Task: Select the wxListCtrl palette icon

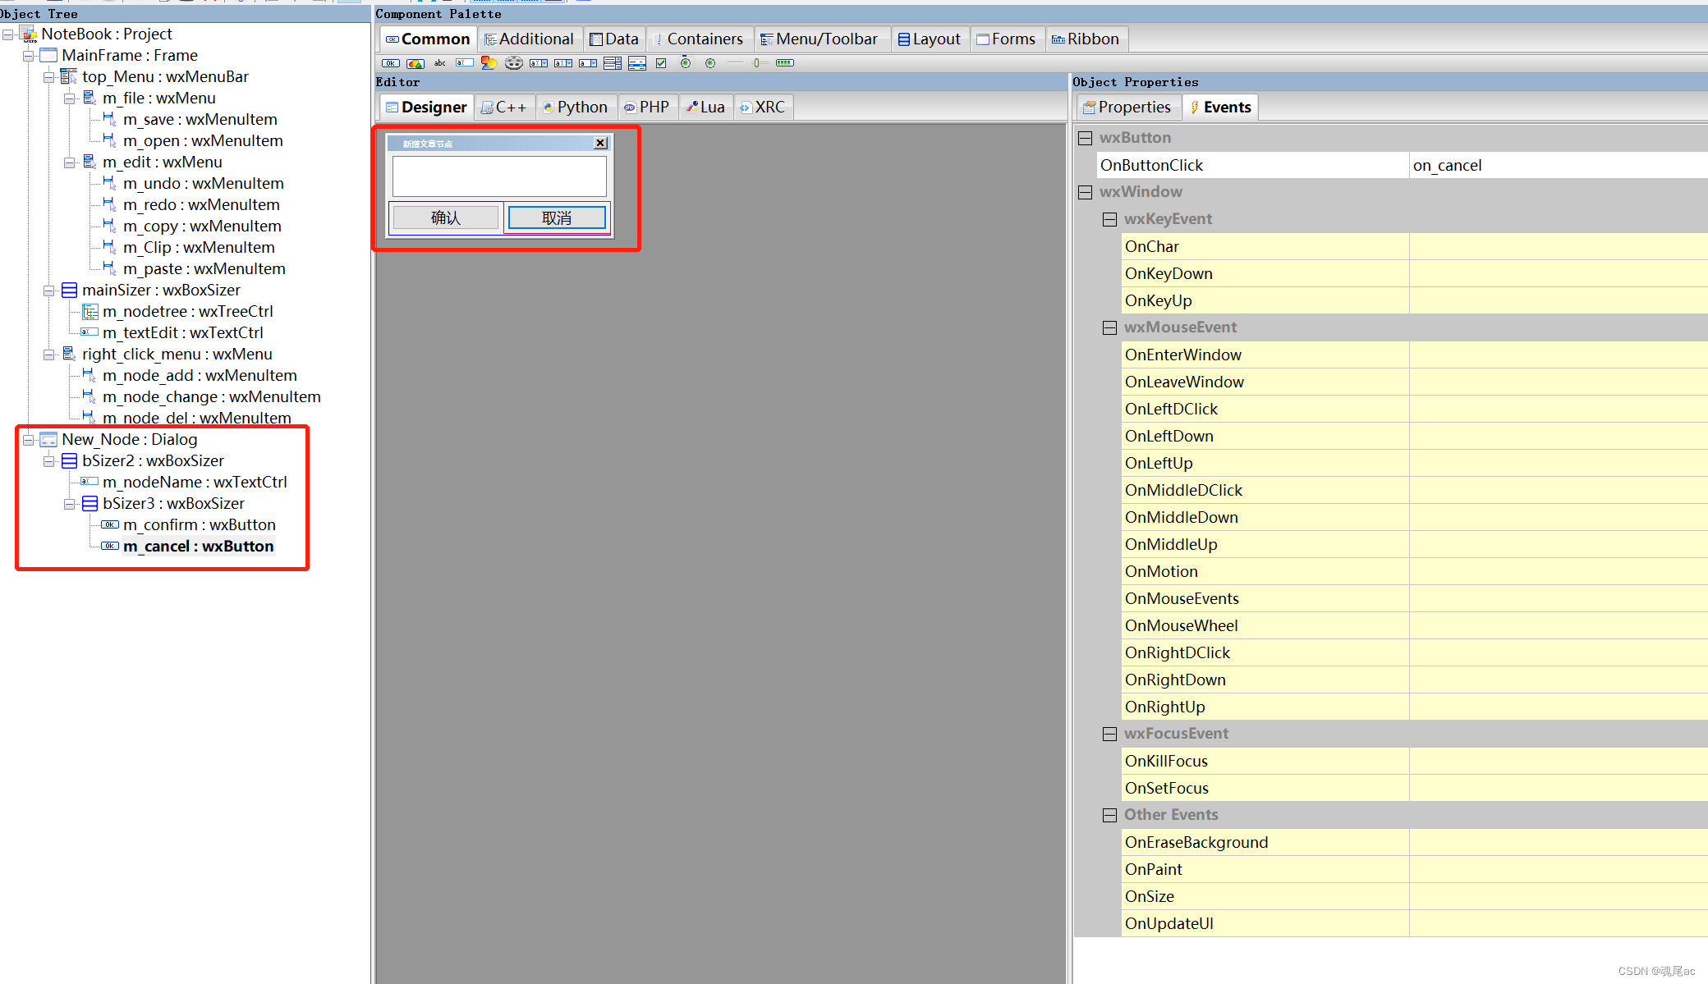Action: pos(637,63)
